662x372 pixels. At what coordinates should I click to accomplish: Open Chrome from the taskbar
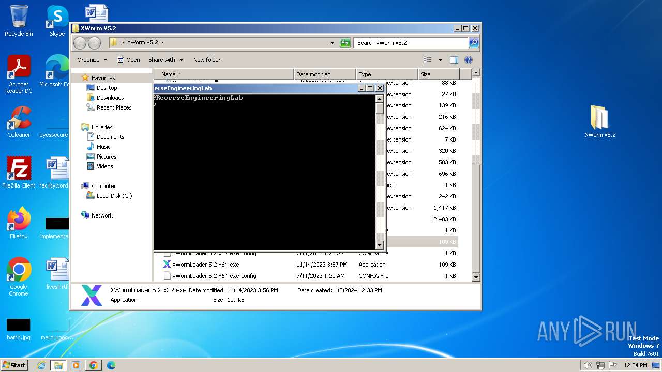click(x=93, y=365)
